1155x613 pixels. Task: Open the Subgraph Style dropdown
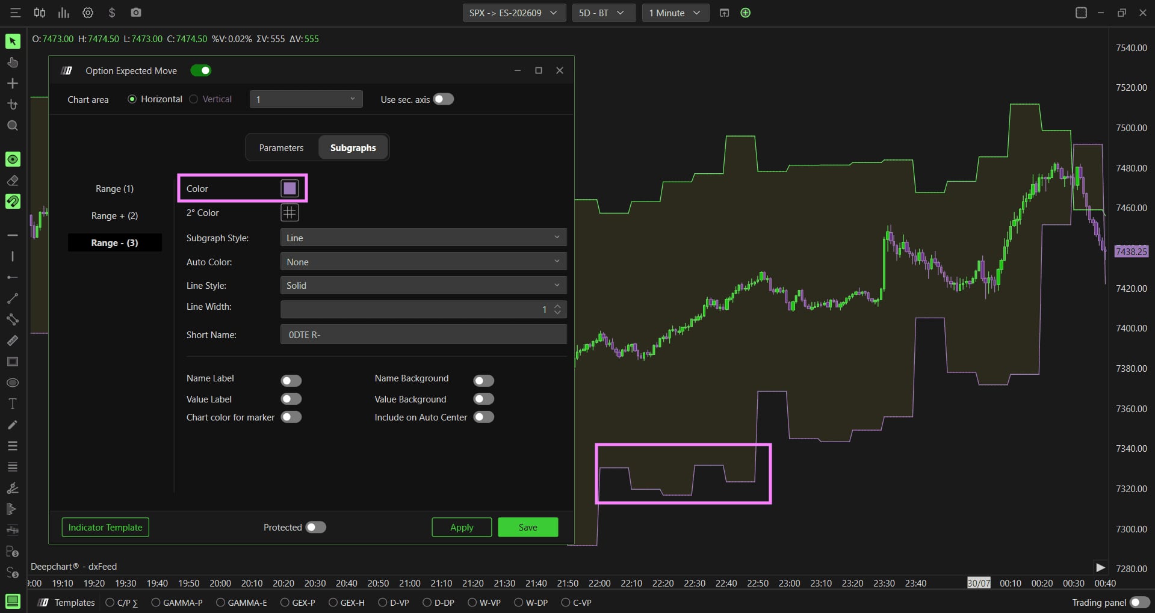(423, 238)
